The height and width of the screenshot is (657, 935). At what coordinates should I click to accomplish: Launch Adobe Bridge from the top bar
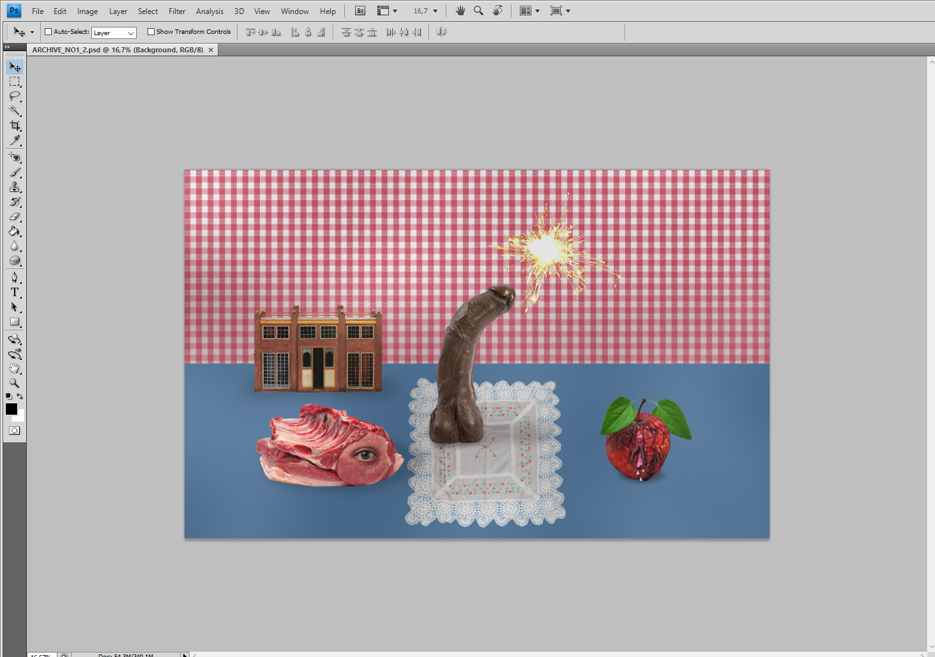click(x=360, y=11)
